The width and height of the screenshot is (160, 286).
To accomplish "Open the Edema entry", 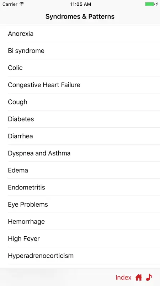I will pyautogui.click(x=80, y=170).
